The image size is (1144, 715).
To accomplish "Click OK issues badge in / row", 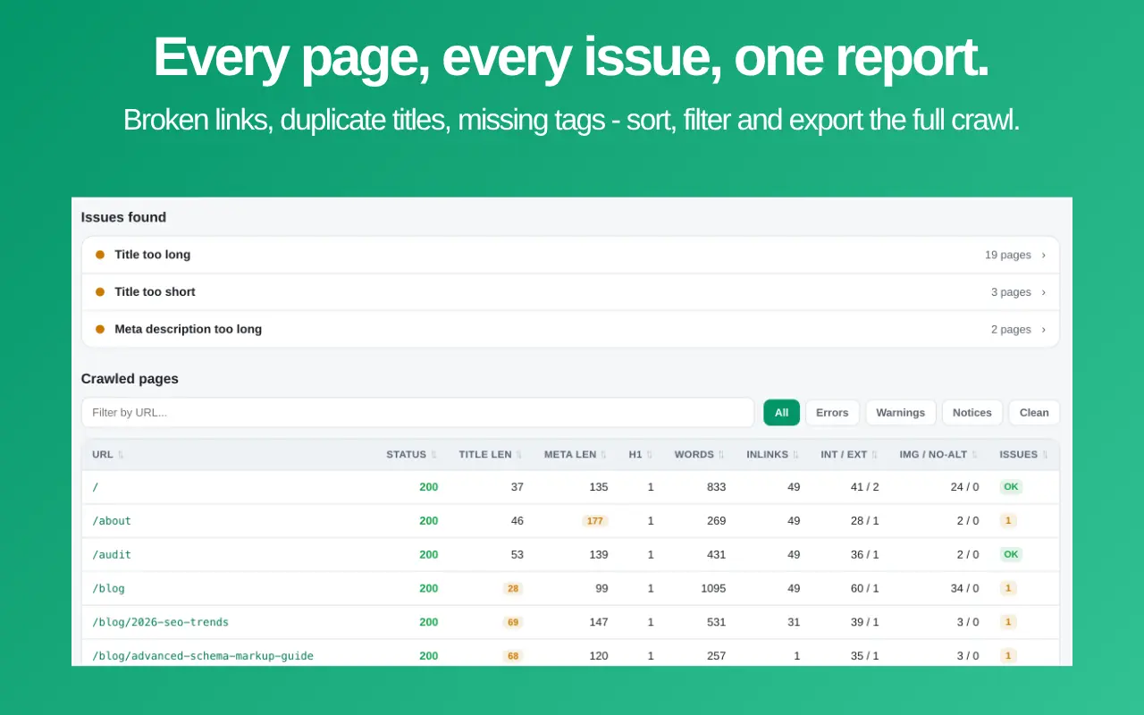I will click(1011, 487).
